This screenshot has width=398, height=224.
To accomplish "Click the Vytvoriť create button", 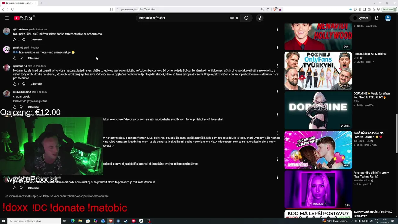I will [361, 18].
